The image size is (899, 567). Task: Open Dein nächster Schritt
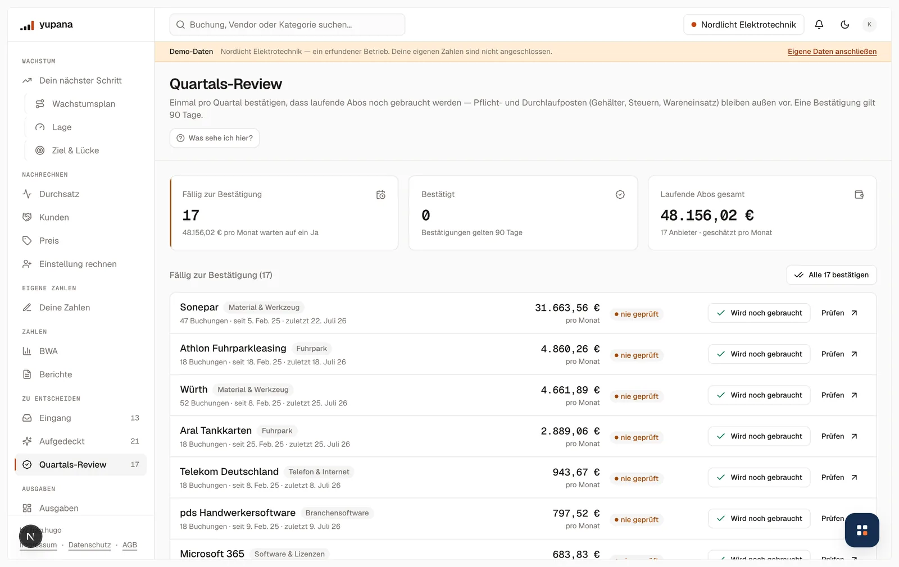pos(80,81)
